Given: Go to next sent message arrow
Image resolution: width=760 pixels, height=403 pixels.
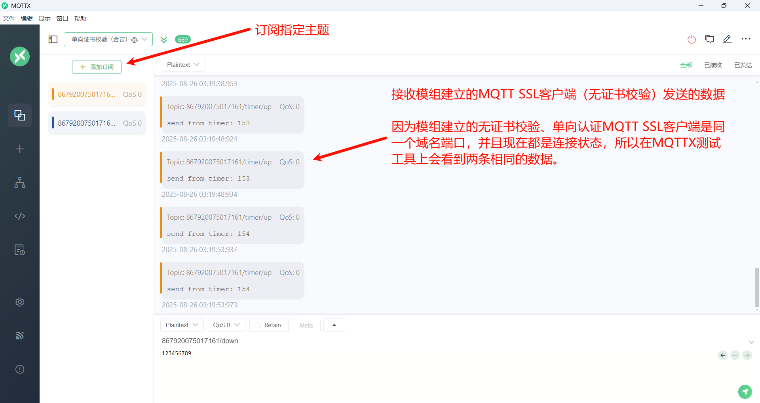Looking at the screenshot, I should click(747, 355).
